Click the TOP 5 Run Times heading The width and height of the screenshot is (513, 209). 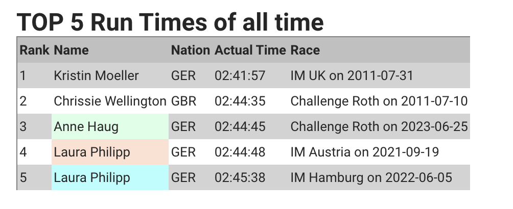tap(170, 22)
